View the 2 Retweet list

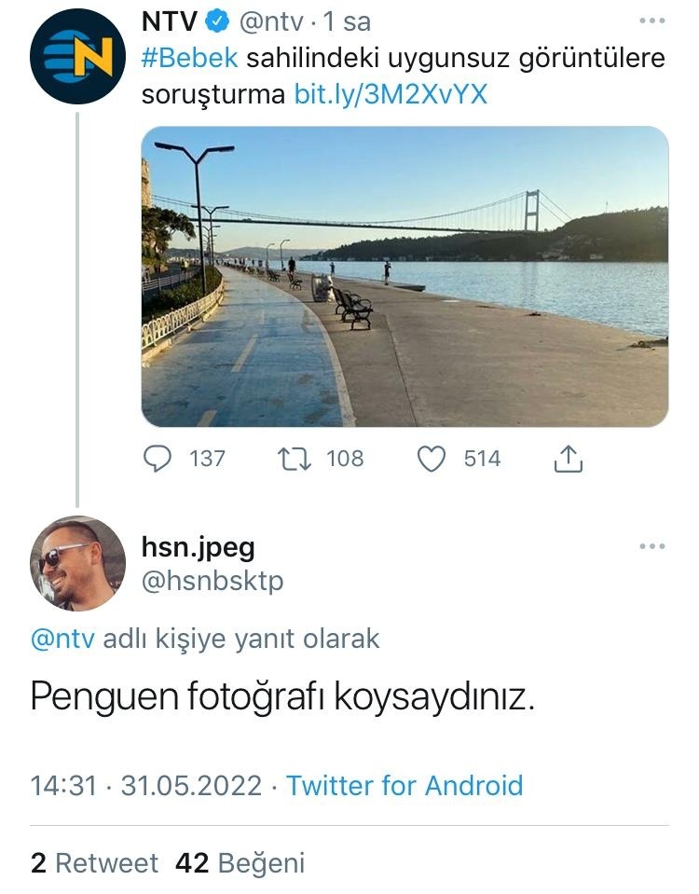tap(94, 863)
